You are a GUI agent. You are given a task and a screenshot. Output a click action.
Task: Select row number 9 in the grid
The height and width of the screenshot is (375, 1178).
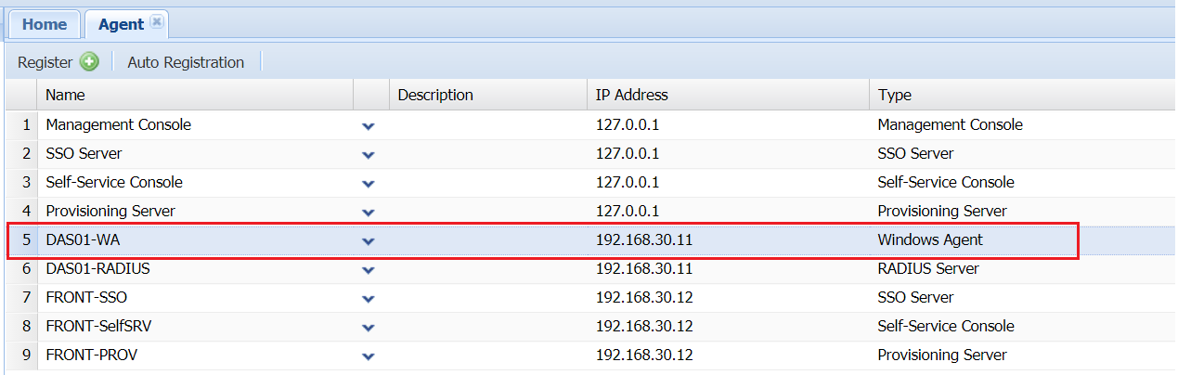[26, 356]
